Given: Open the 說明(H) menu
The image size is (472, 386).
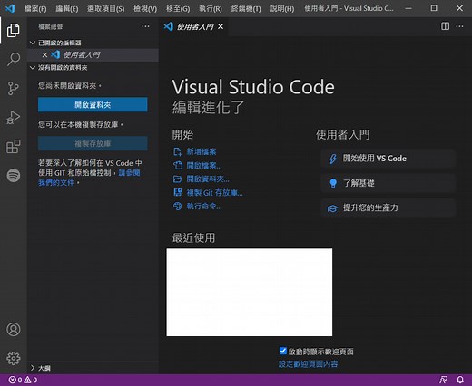Looking at the screenshot, I should pyautogui.click(x=282, y=8).
